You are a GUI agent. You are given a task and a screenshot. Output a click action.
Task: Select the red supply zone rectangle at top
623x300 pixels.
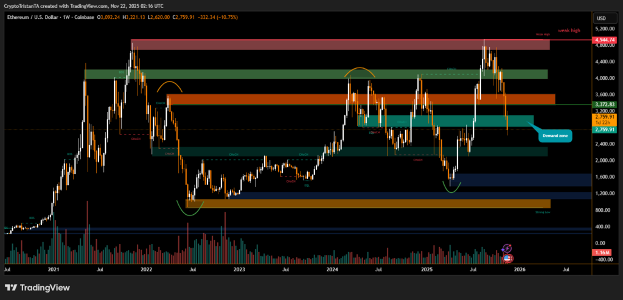tap(341, 44)
